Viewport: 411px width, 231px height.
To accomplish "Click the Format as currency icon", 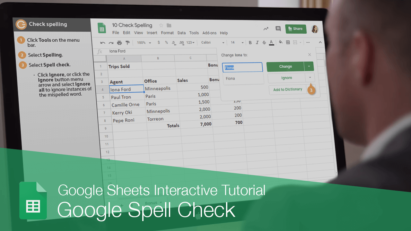I will click(159, 42).
